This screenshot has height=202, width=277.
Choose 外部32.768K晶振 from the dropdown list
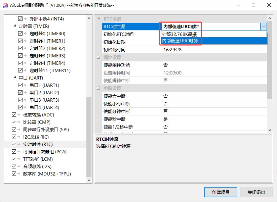pyautogui.click(x=214, y=34)
